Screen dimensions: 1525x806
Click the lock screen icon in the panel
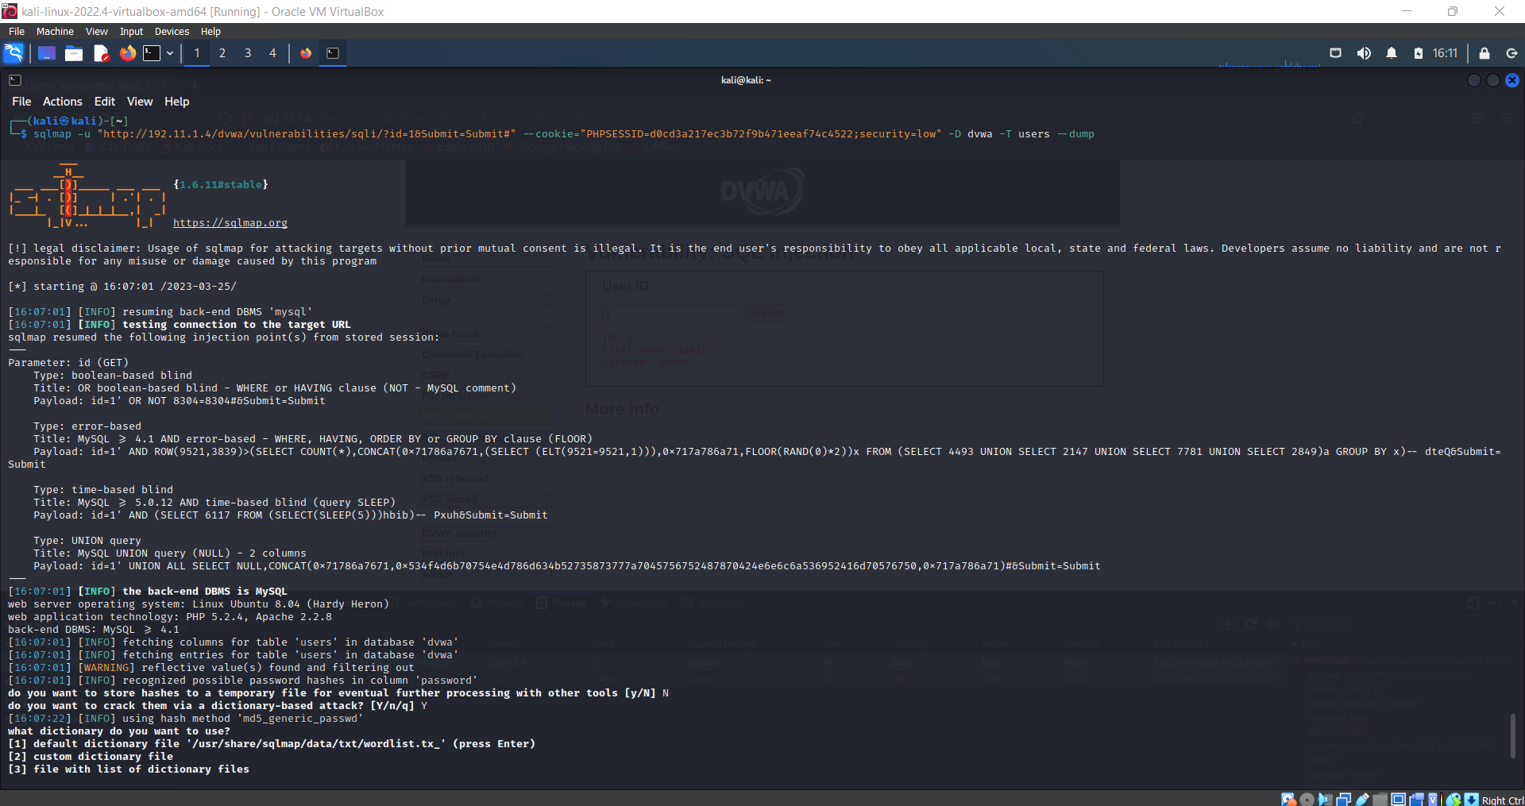pyautogui.click(x=1484, y=53)
